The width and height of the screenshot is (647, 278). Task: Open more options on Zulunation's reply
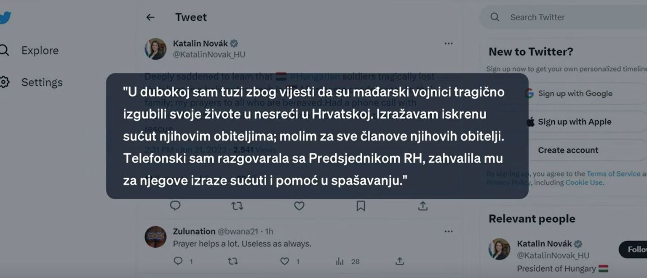448,231
